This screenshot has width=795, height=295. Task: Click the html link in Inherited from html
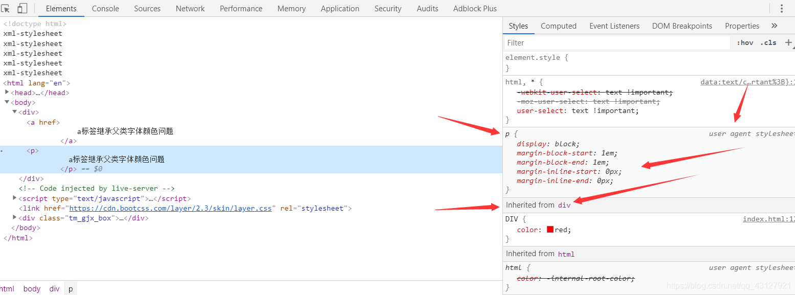click(566, 254)
